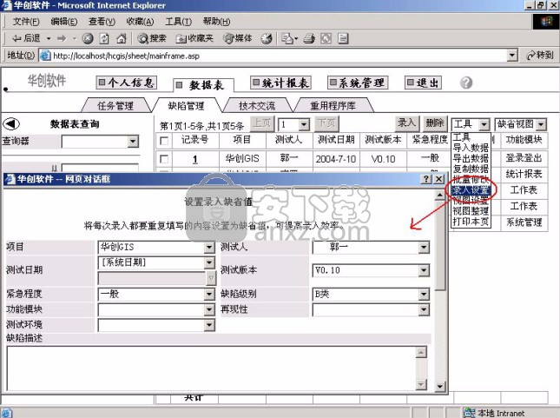Open the 文件 menu

tap(26, 22)
